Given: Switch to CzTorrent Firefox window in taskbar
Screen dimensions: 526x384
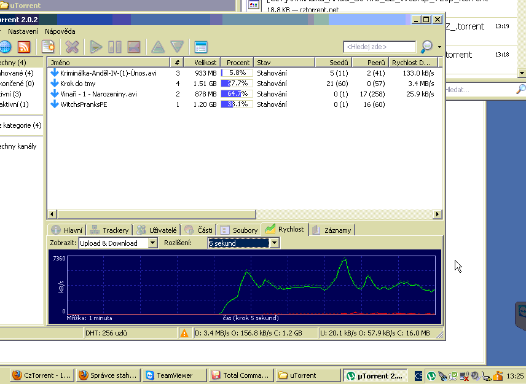Looking at the screenshot, I should click(42, 375).
